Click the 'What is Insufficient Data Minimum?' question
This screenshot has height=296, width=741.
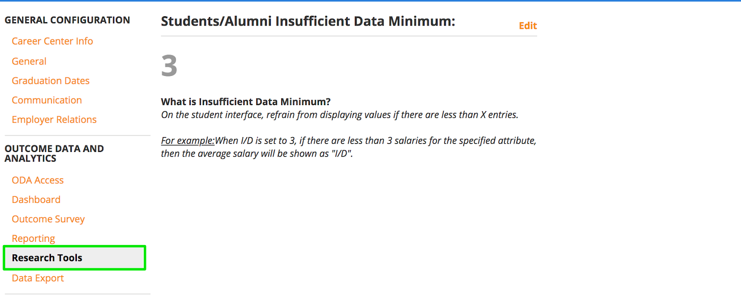[x=245, y=102]
